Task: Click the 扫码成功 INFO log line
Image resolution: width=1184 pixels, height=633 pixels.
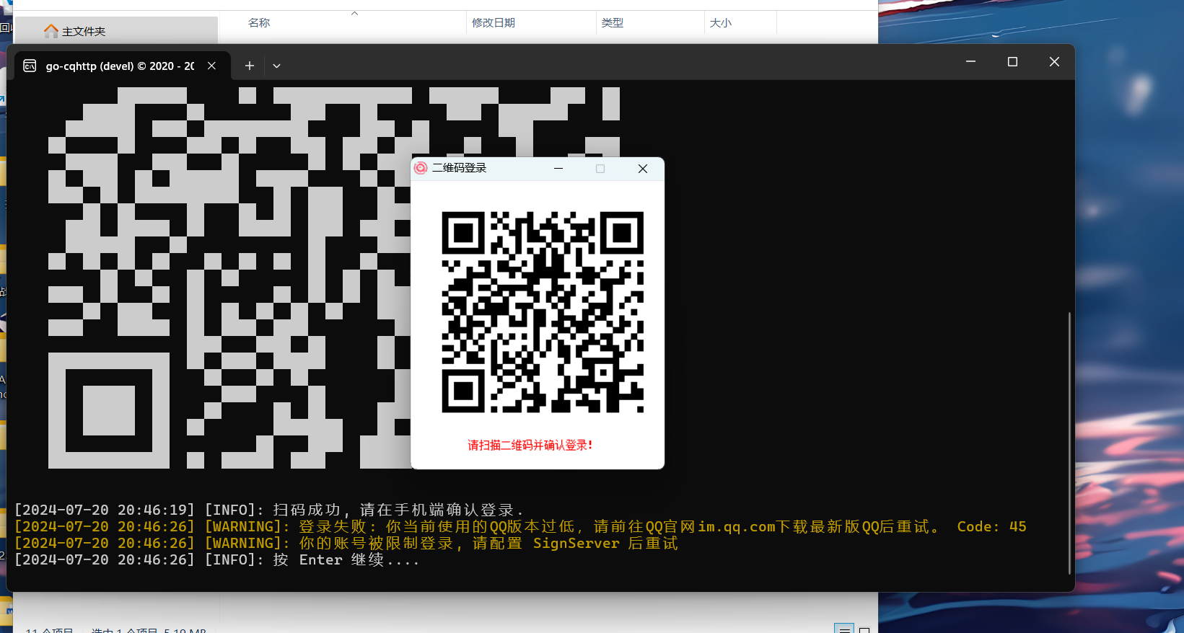Action: pyautogui.click(x=269, y=510)
